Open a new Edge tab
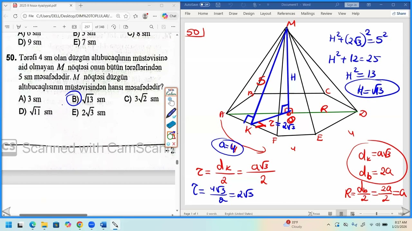 [x=81, y=5]
